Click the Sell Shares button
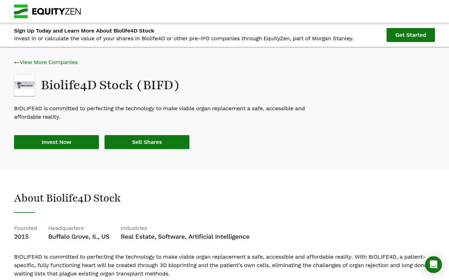 [x=147, y=142]
